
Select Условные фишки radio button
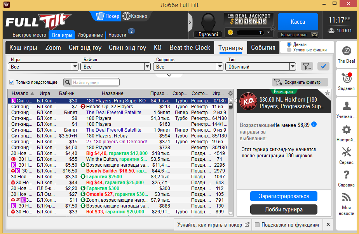pyautogui.click(x=289, y=50)
